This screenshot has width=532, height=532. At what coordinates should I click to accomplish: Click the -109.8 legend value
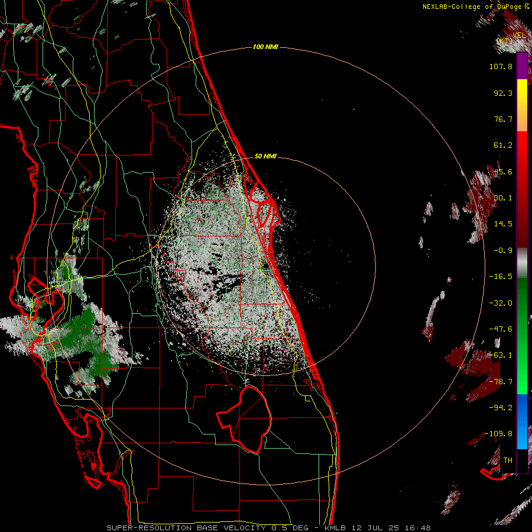(x=499, y=434)
